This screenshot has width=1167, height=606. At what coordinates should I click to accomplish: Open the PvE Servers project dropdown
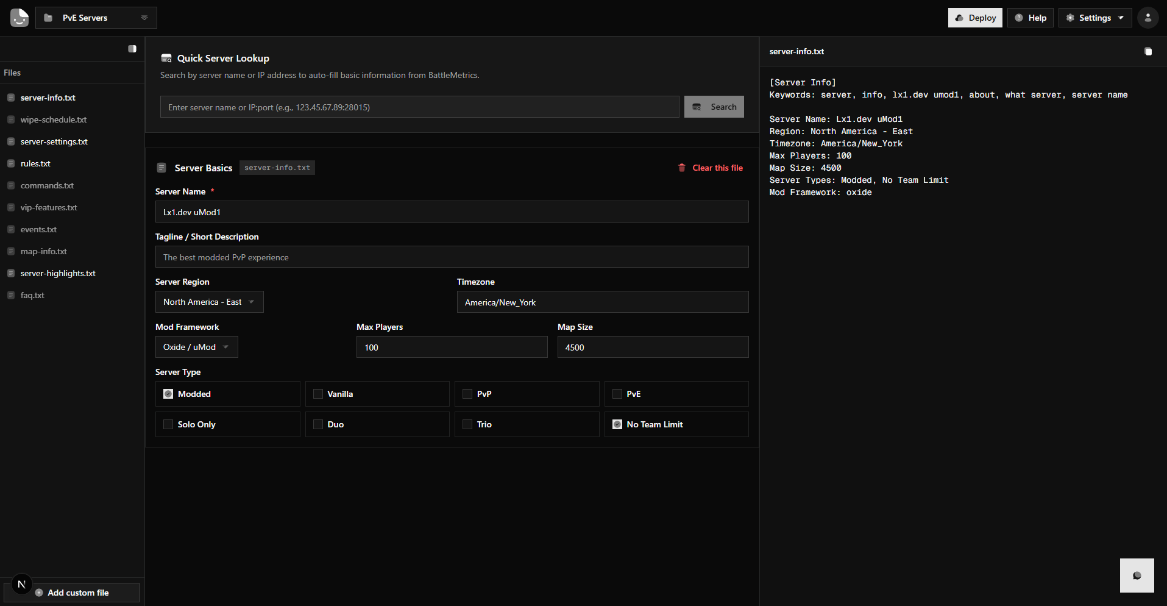[96, 18]
